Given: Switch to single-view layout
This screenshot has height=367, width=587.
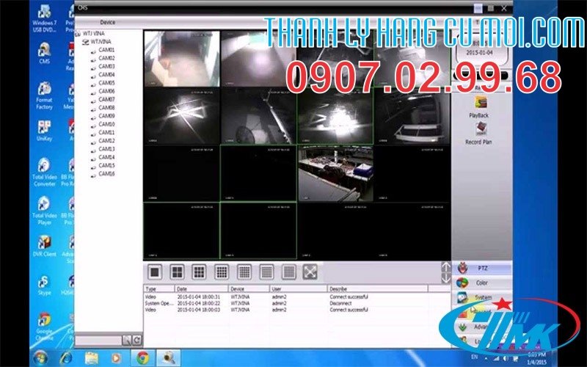Looking at the screenshot, I should tap(155, 272).
